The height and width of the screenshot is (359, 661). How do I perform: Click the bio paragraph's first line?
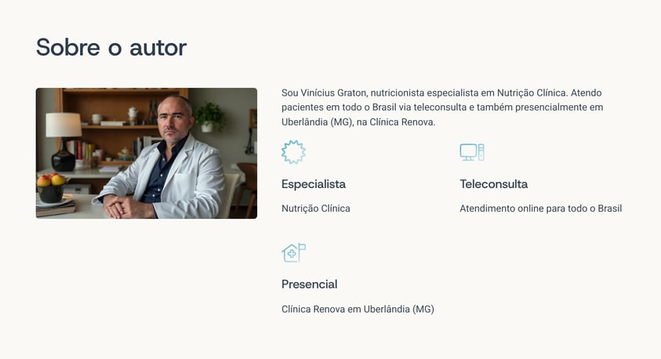(441, 92)
